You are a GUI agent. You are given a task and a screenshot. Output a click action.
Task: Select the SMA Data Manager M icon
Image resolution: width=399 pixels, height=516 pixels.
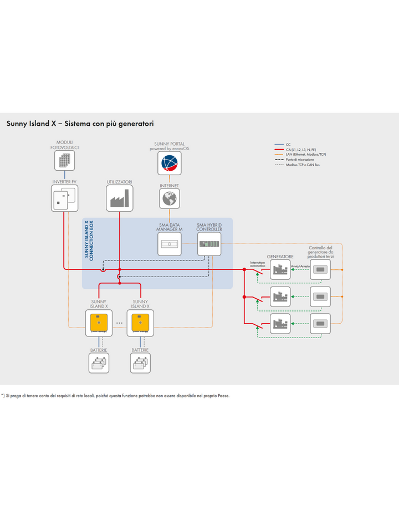tap(170, 244)
